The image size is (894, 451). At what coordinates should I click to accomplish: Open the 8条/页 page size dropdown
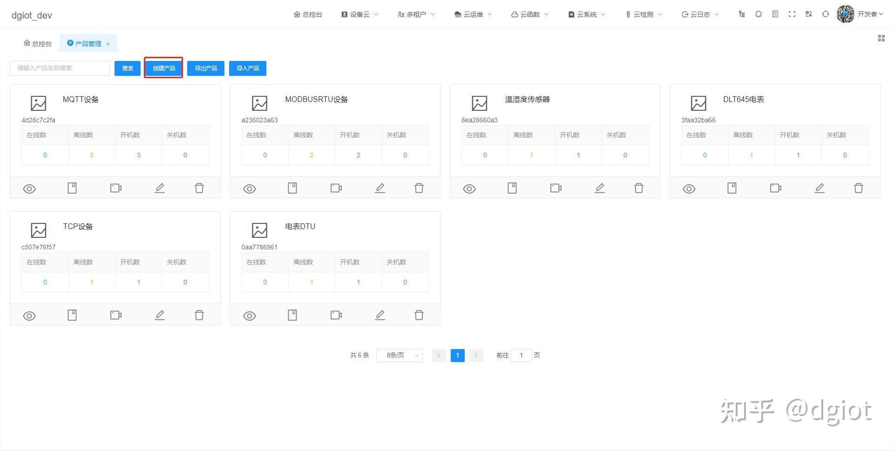[x=399, y=355]
